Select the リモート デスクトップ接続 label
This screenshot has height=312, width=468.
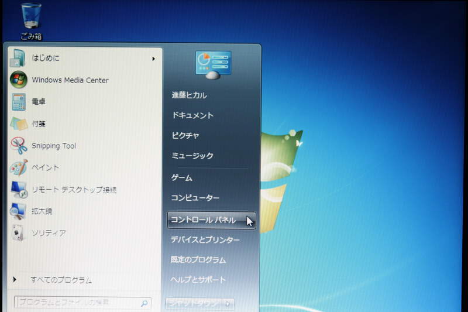[x=74, y=190]
